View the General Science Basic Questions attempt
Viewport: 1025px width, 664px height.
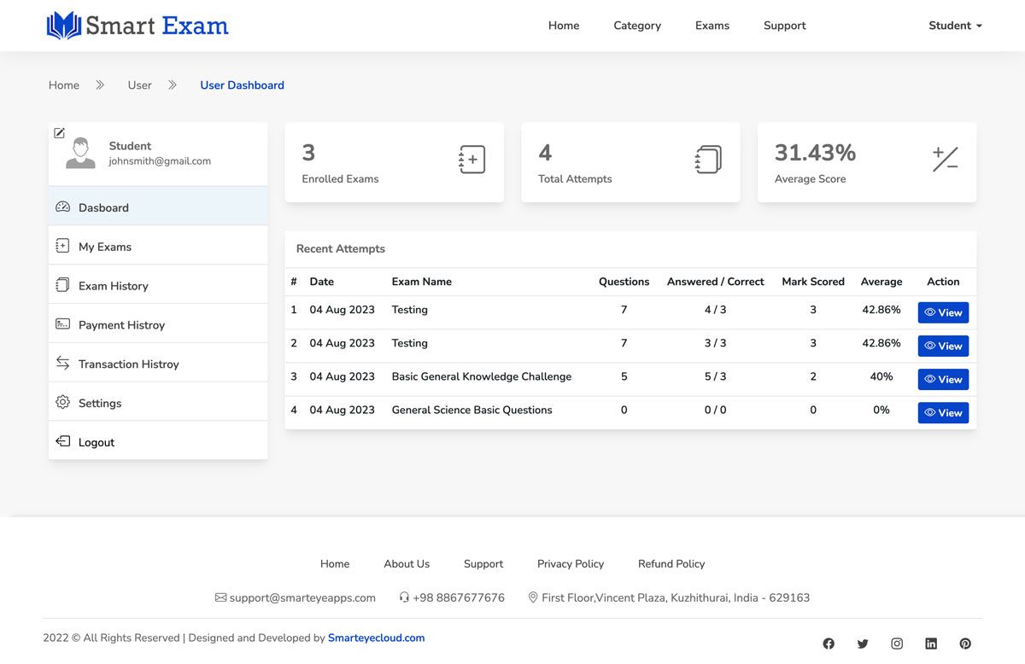click(x=943, y=412)
